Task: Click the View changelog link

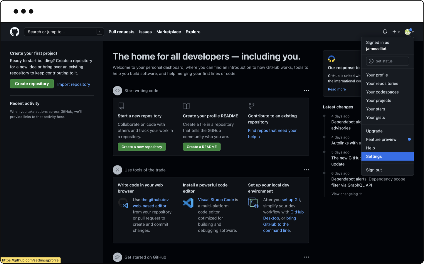Action: [x=346, y=194]
